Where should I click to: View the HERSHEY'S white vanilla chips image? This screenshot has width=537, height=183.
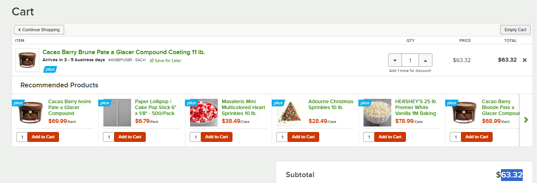[x=377, y=113]
